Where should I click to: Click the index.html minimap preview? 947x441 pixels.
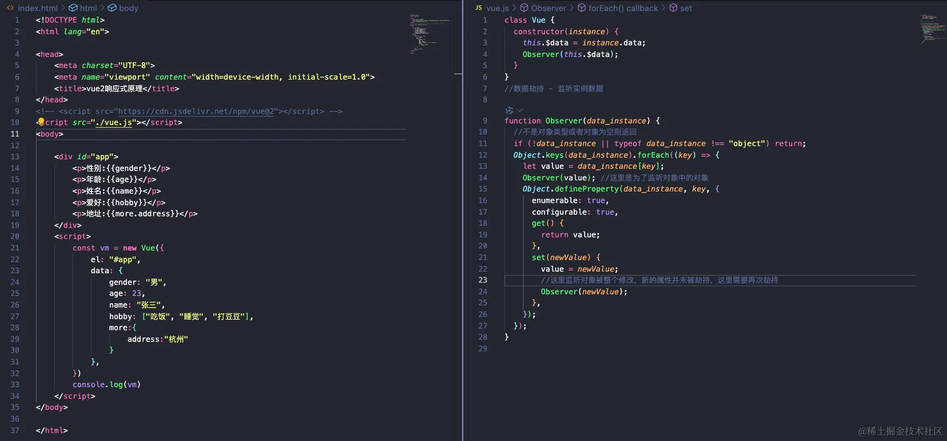pos(429,34)
